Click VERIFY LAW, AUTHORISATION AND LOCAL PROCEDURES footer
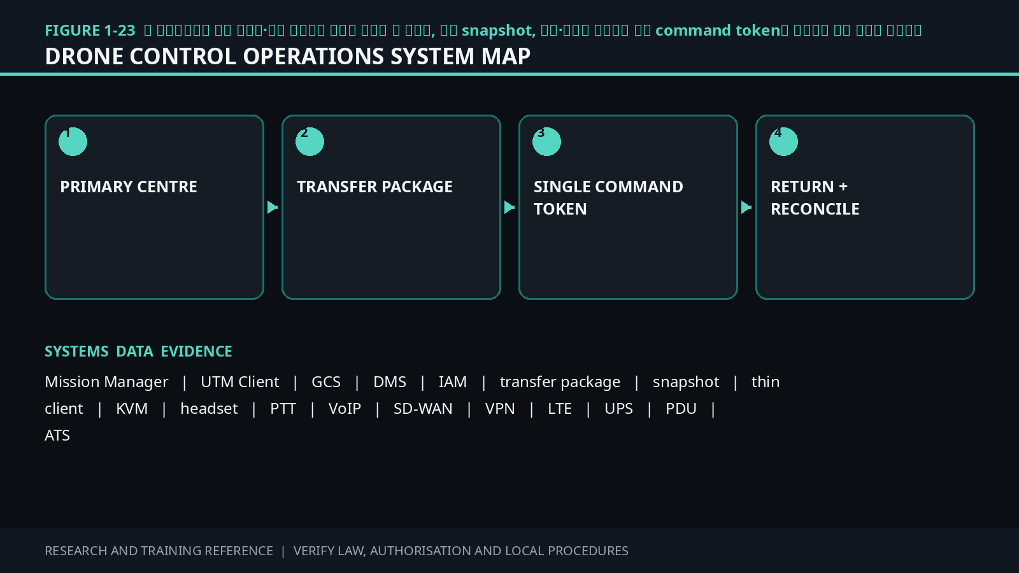This screenshot has width=1019, height=573. (x=461, y=551)
